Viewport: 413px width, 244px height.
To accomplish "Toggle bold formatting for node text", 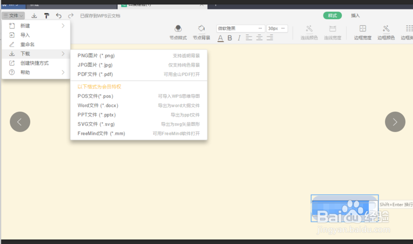I will coord(230,38).
